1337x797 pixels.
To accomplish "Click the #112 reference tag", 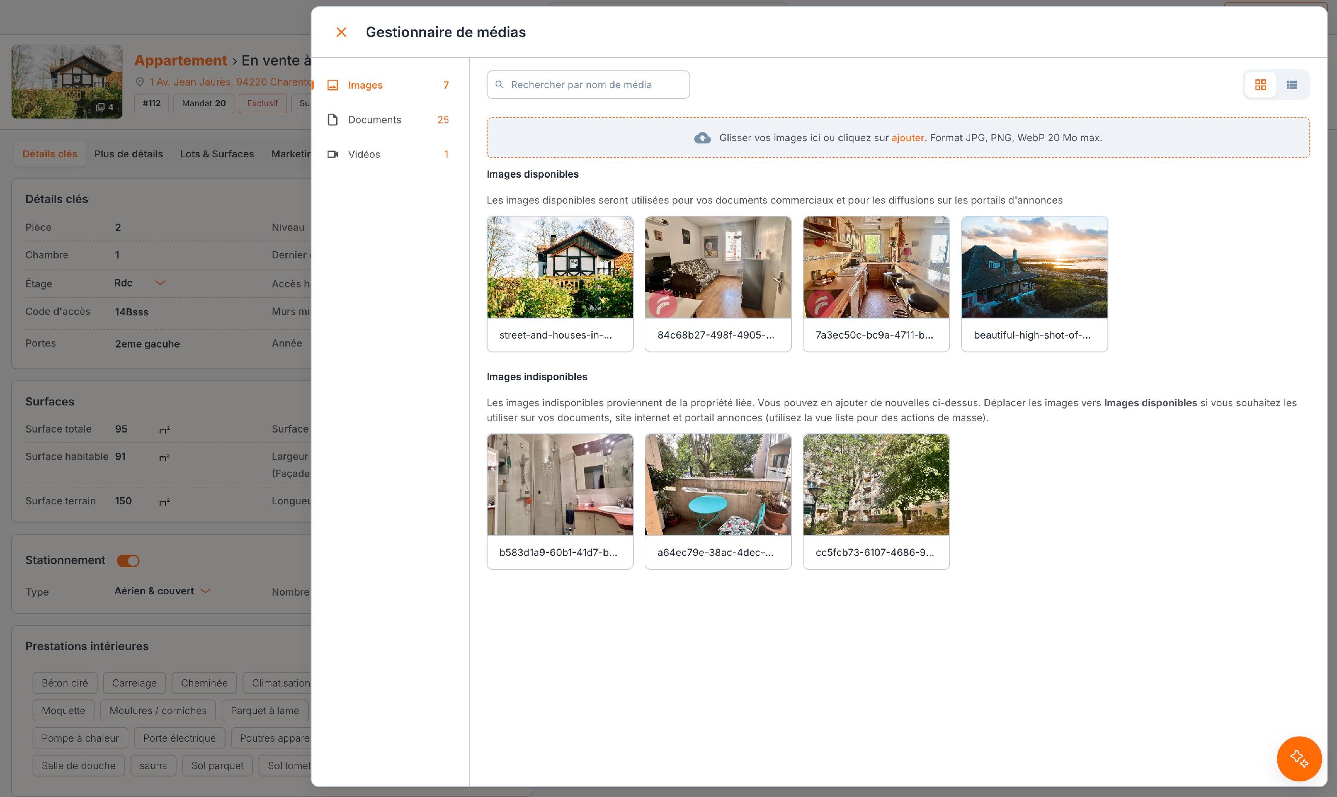I will coord(152,103).
